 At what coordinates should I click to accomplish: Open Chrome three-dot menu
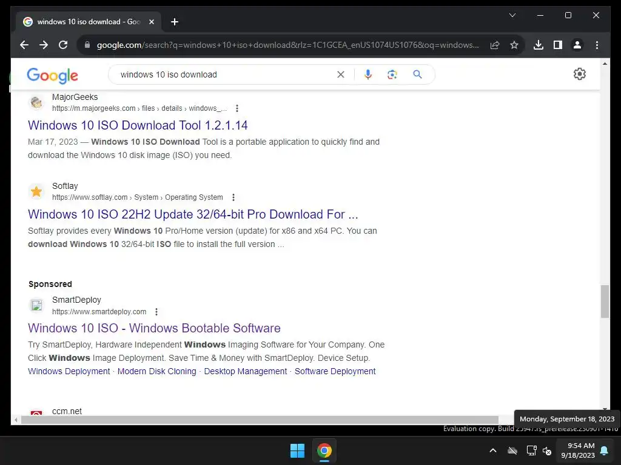tap(597, 45)
